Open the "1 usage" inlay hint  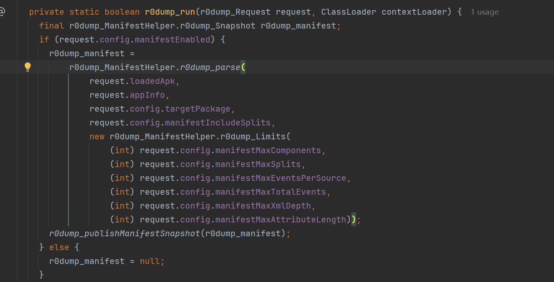pyautogui.click(x=484, y=12)
